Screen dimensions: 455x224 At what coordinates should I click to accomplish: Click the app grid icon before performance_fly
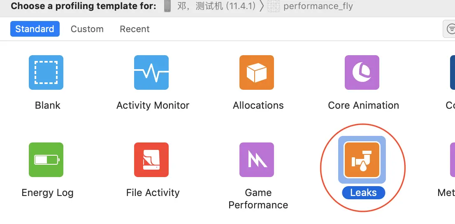click(274, 6)
